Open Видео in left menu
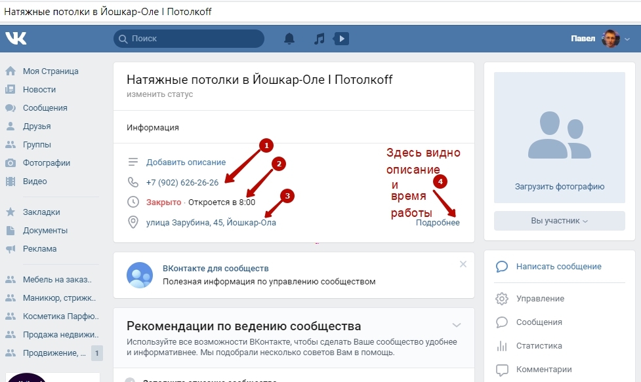Viewport: 641px width, 382px height. (x=35, y=181)
